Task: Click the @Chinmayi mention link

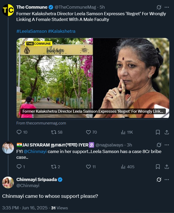Action: click(35, 152)
